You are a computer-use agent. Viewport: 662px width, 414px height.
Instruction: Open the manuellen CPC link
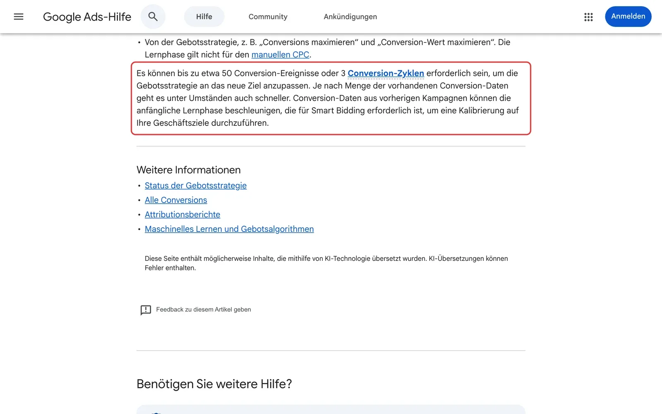coord(281,55)
